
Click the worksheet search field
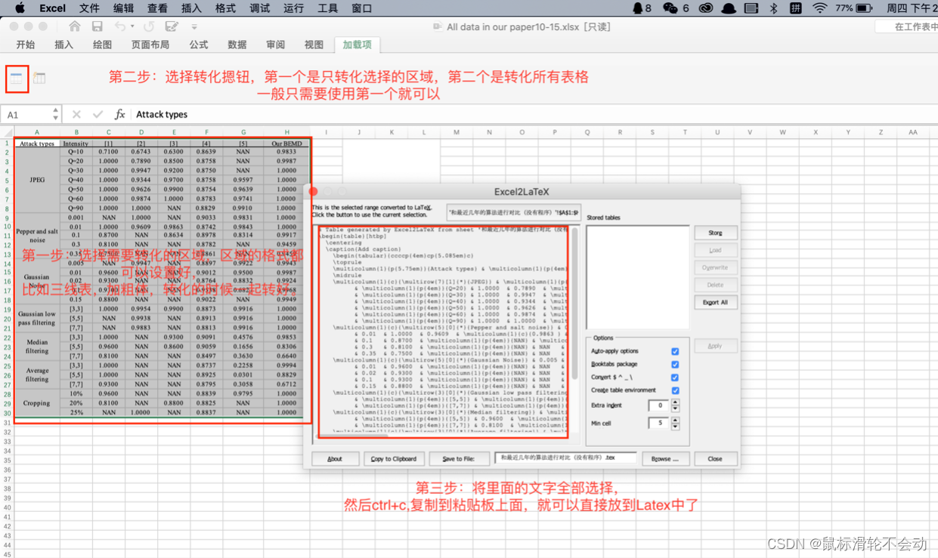coord(906,26)
